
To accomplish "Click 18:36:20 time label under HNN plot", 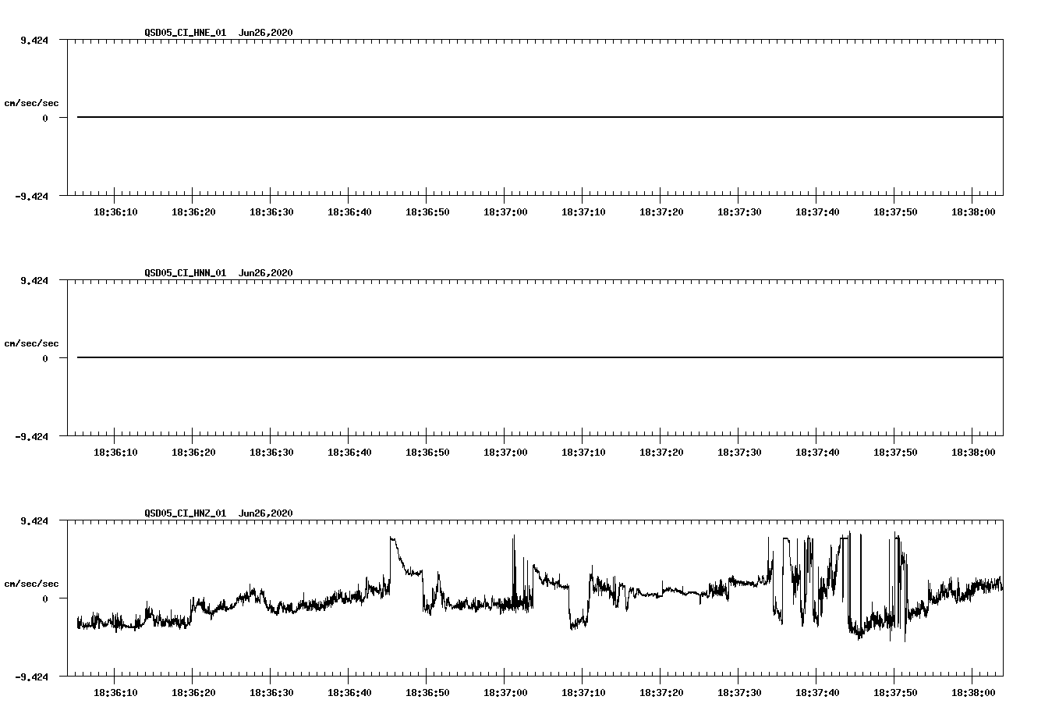I will (x=193, y=453).
